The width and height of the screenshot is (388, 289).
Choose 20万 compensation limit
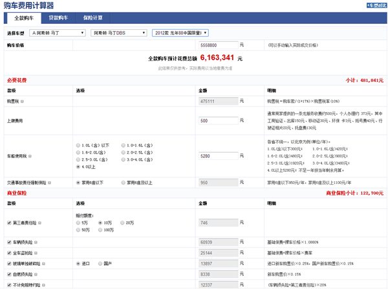tap(122, 223)
